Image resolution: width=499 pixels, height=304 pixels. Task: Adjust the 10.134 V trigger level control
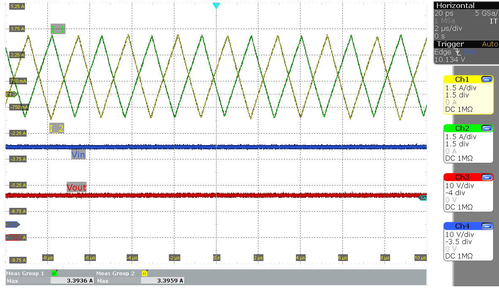[450, 59]
